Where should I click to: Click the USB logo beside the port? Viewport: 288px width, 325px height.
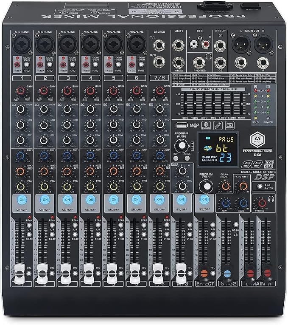point(194,125)
